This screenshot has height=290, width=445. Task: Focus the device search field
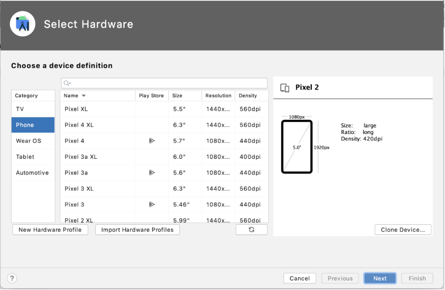click(167, 83)
